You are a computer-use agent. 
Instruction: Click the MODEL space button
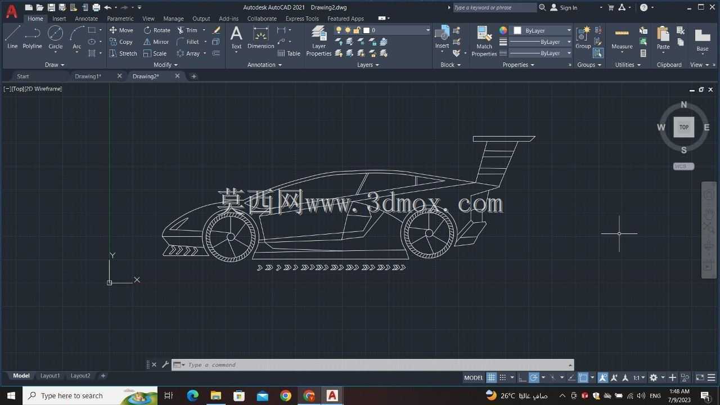474,377
